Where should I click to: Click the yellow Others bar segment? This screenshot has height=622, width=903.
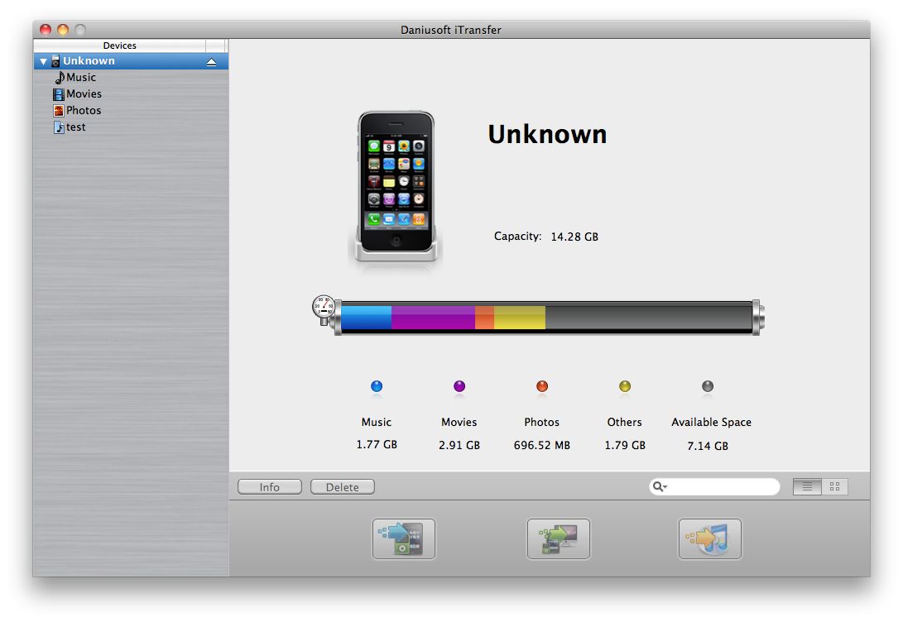tap(520, 318)
